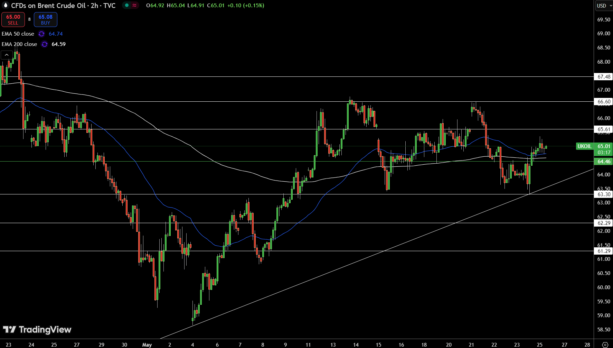Click the 63.30 support price label
Screen dimensions: 613x348
604,194
